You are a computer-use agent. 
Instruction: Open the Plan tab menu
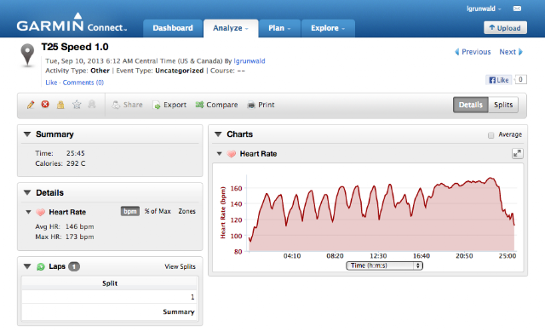pos(279,28)
